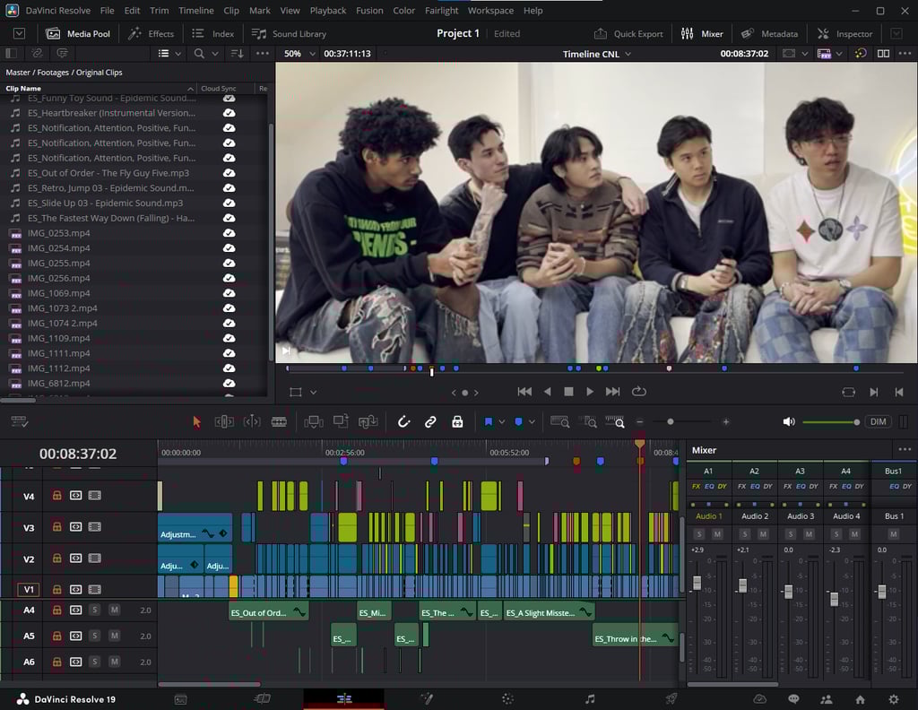Screen dimensions: 918x710
Task: Click the Audio 1 mixer fader
Action: tap(697, 584)
